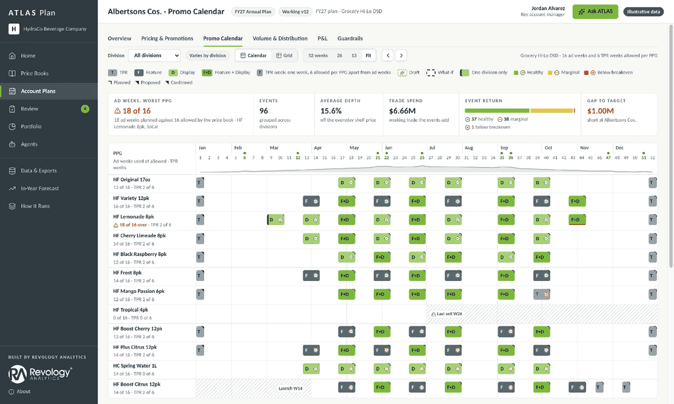This screenshot has height=404, width=674.
Task: Open Home from the sidebar
Action: point(49,55)
